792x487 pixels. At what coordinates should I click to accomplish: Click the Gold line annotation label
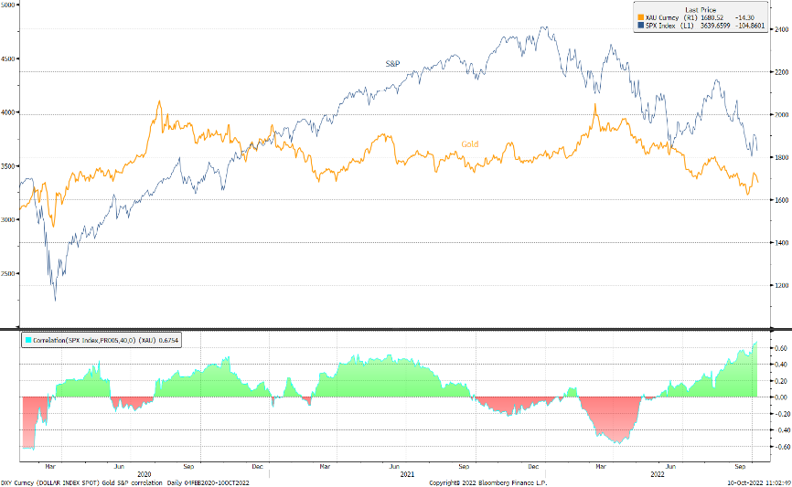pyautogui.click(x=470, y=143)
